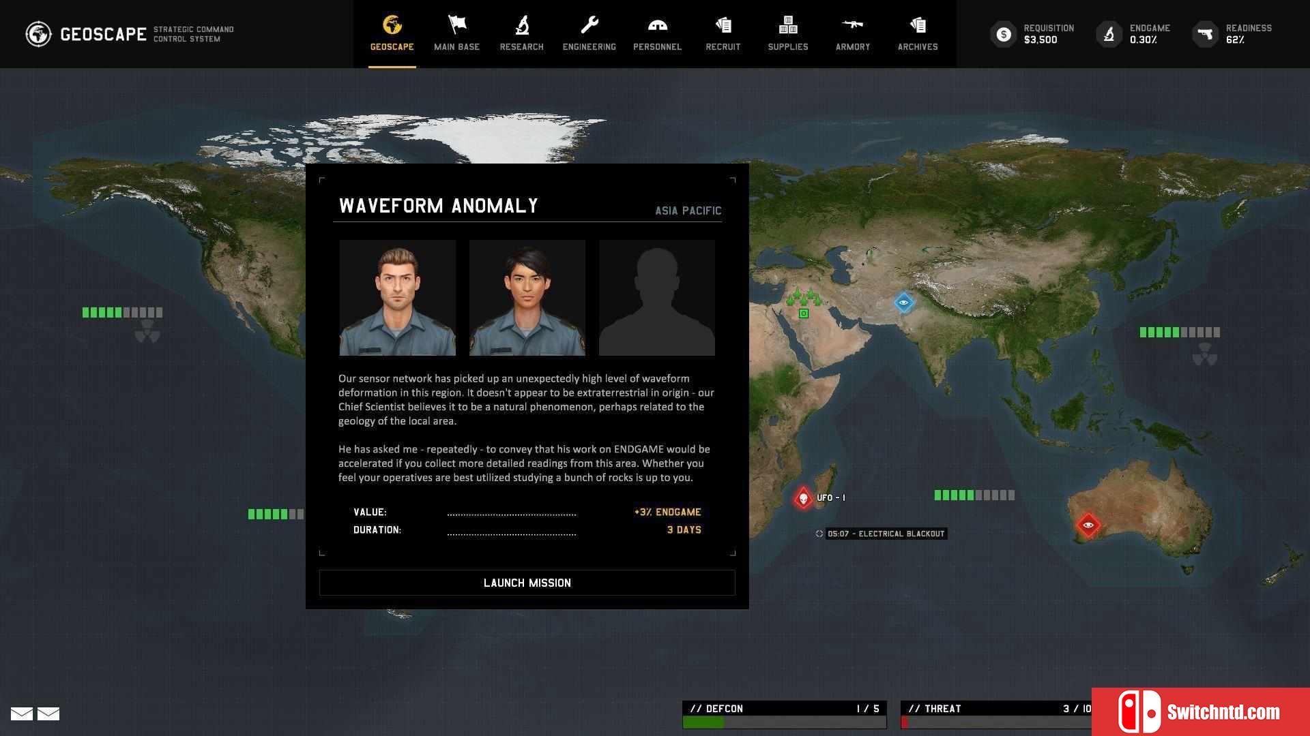Open the Recruit tab

click(723, 33)
